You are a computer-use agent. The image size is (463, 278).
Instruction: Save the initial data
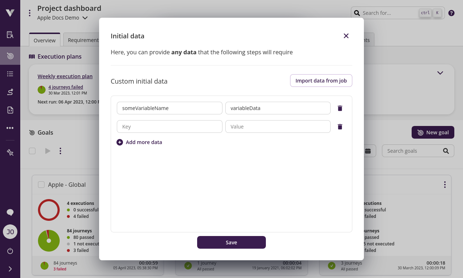tap(231, 243)
